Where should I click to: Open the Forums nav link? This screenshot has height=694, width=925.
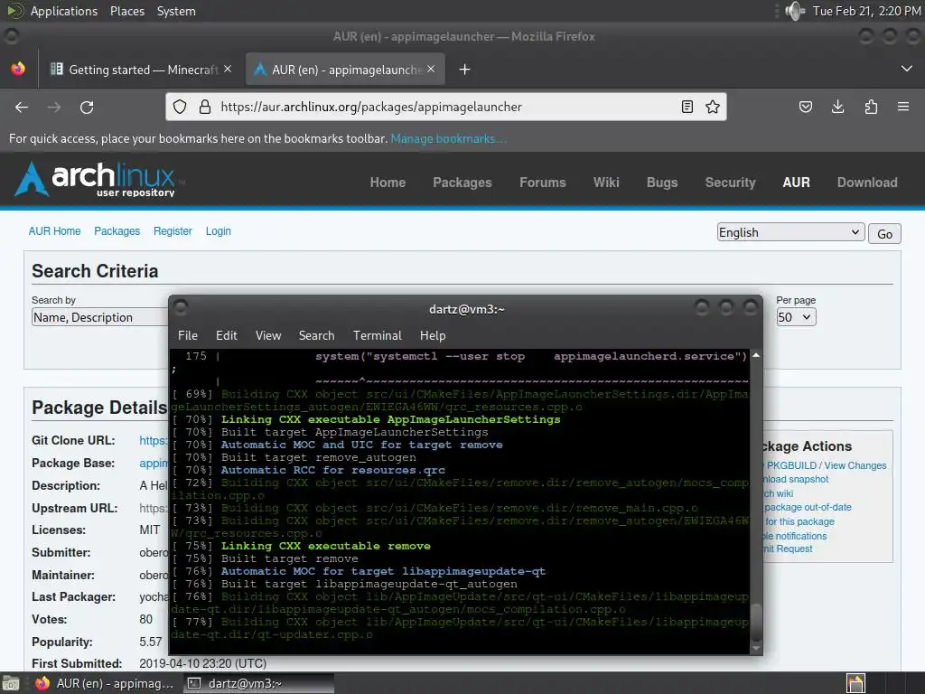[542, 183]
